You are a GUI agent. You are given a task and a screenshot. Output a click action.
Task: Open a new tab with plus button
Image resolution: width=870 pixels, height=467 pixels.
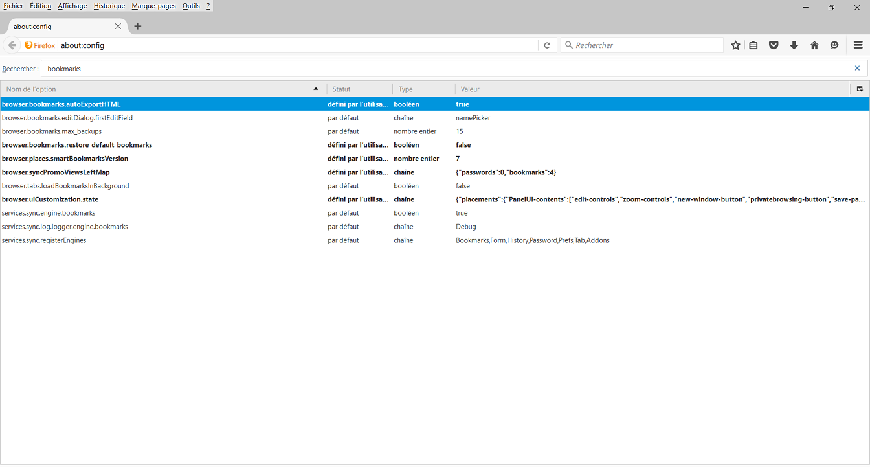point(138,27)
